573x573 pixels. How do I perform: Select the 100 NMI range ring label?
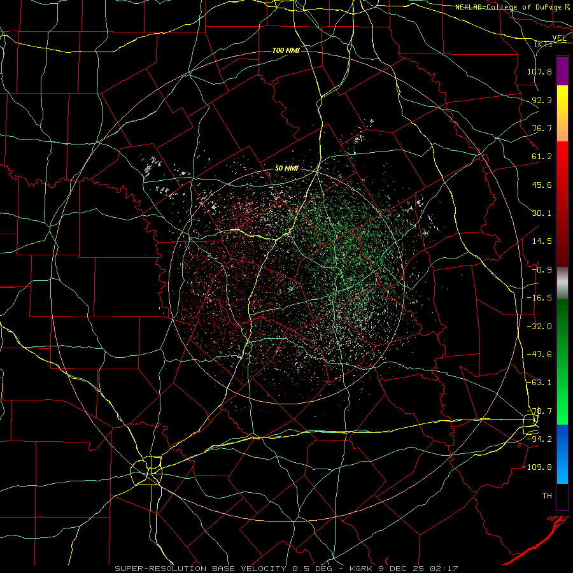[286, 50]
